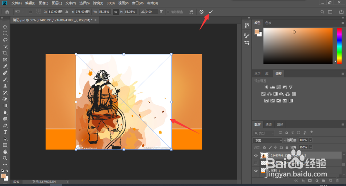Switch to the 色板 swatches tab

268,23
